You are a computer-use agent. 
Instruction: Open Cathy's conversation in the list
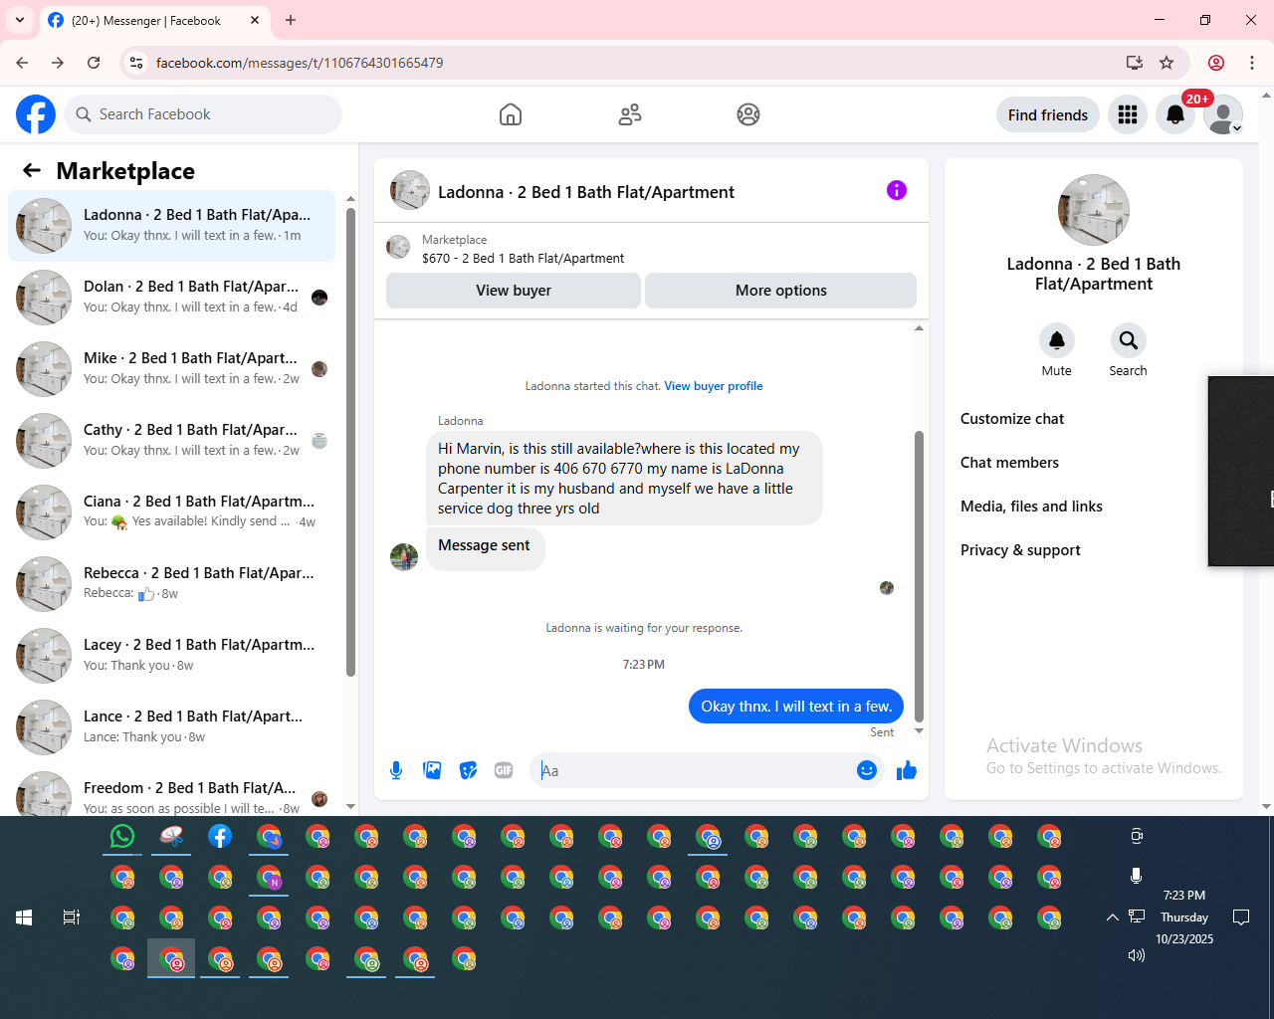(171, 441)
